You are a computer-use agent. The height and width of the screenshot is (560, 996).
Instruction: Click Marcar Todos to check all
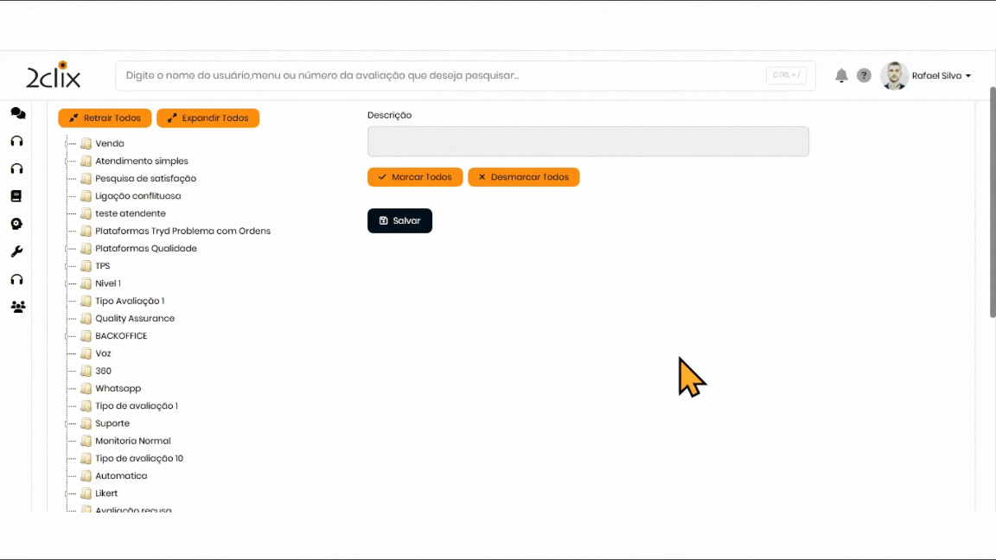(415, 177)
